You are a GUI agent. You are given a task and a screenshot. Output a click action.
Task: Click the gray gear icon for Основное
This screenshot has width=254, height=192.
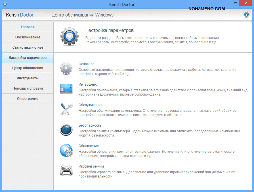point(66,69)
